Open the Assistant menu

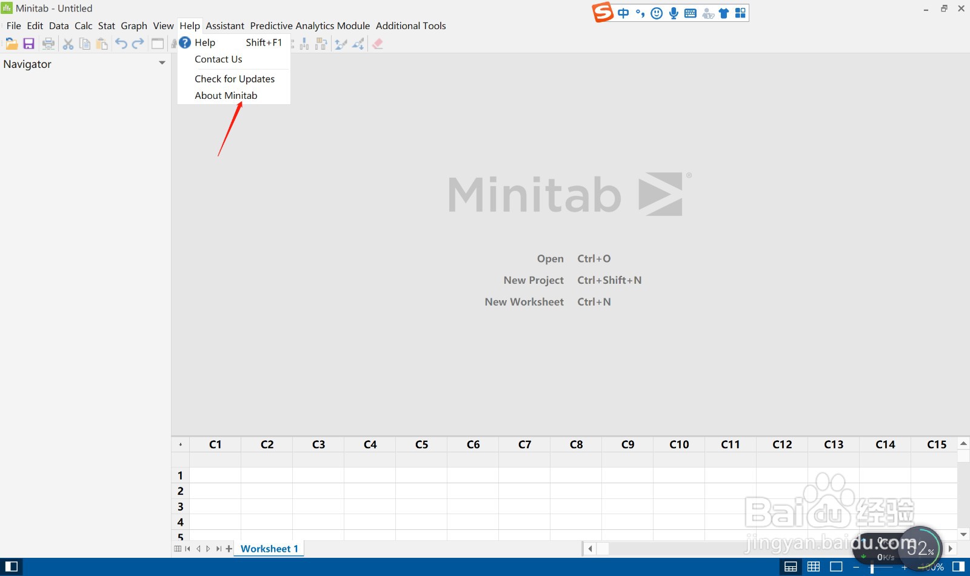(x=225, y=25)
